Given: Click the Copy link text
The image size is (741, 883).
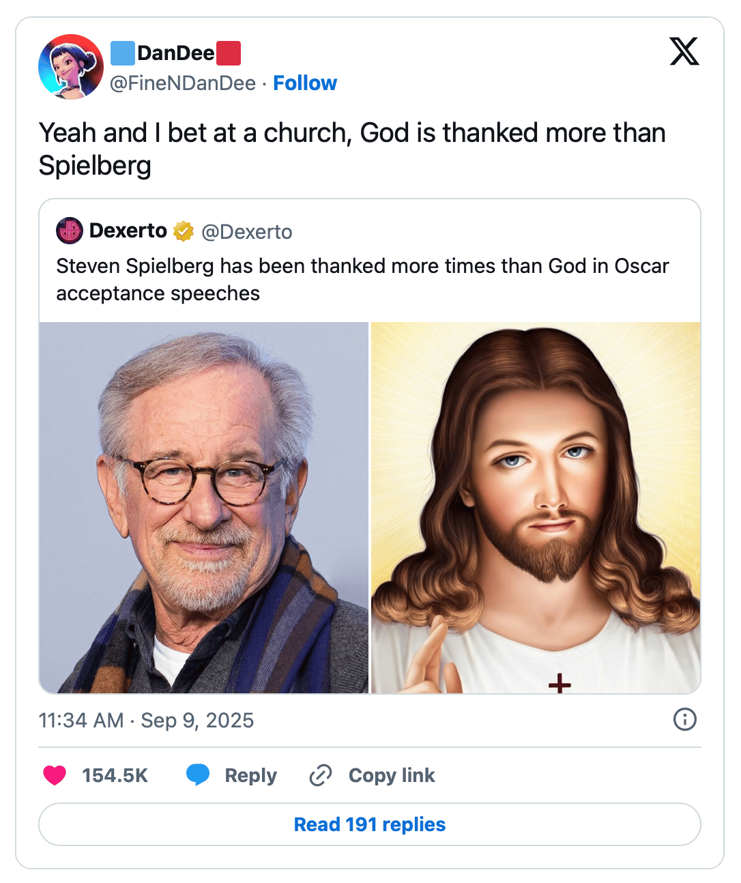Looking at the screenshot, I should [x=392, y=775].
